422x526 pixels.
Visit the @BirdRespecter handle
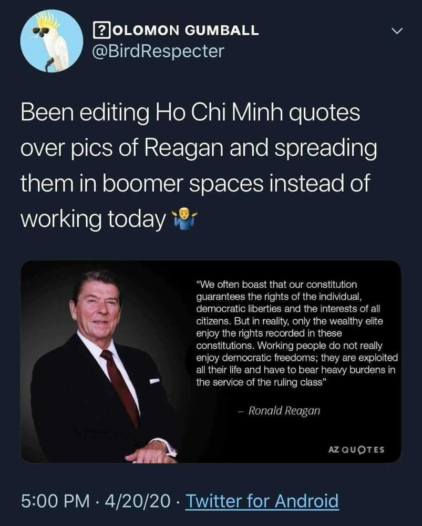coord(158,52)
